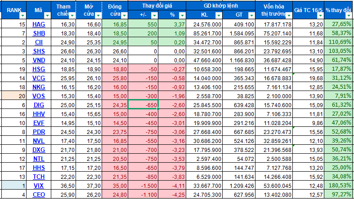The height and width of the screenshot is (199, 354).
Task: Open the Đóng cửa filter dropdown
Action: (125, 16)
